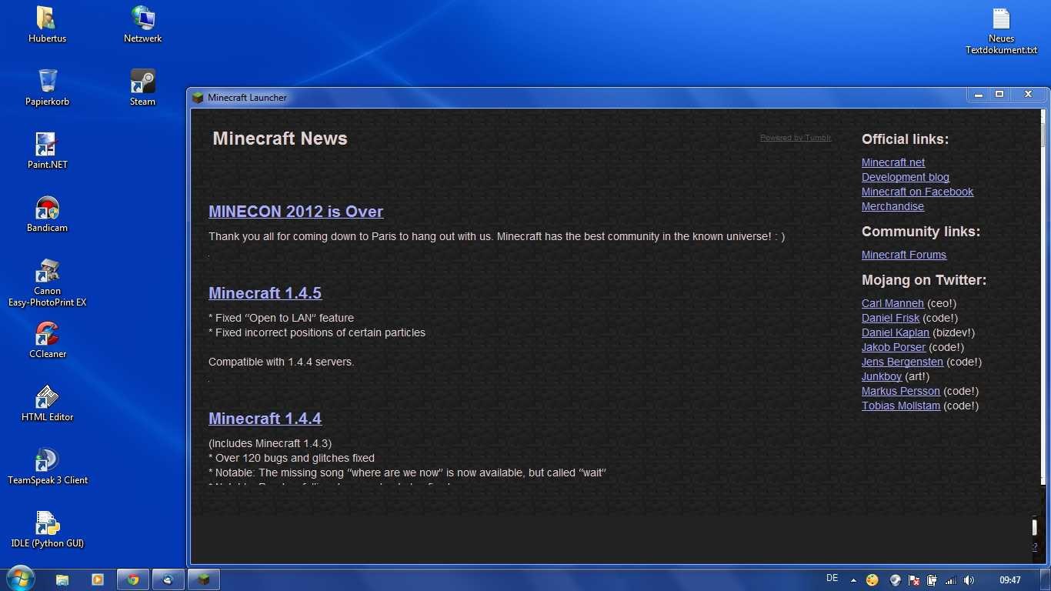Screen dimensions: 1051x591
Task: Click the Show Desktop strip beside the clock
Action: (1046, 580)
